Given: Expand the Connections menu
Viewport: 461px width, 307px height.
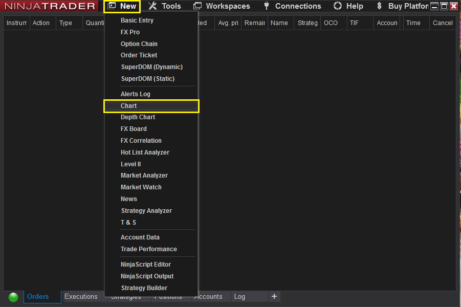Looking at the screenshot, I should (x=298, y=6).
